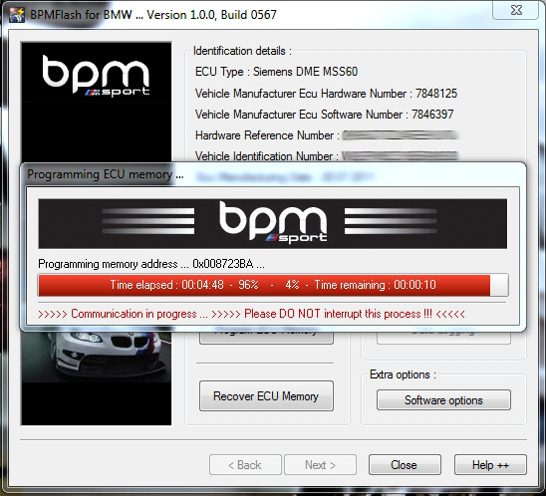This screenshot has width=546, height=496.
Task: Click the BMW car image in left panel
Action: coord(96,357)
